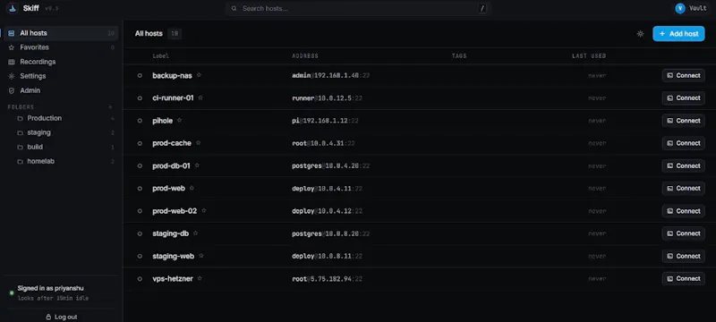Connect to vps-hetzner
The image size is (716, 322).
684,279
